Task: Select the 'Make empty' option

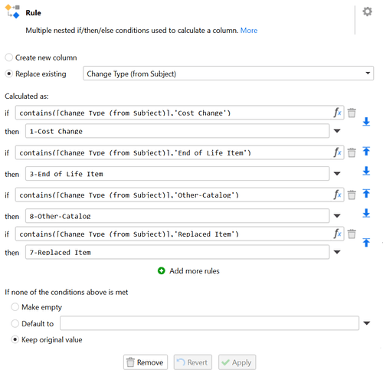Action: tap(15, 307)
